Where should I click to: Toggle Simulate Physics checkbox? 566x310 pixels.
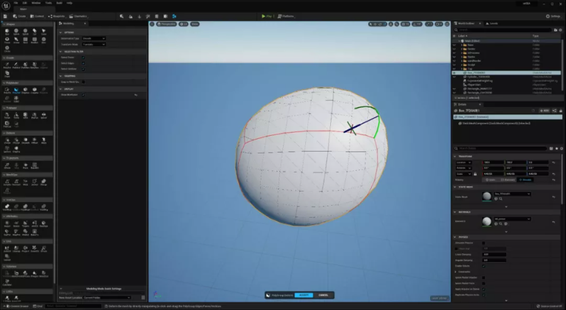(x=484, y=243)
